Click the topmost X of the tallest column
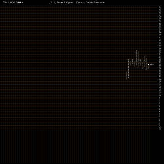The height and width of the screenshot is (164, 164). 136,51
